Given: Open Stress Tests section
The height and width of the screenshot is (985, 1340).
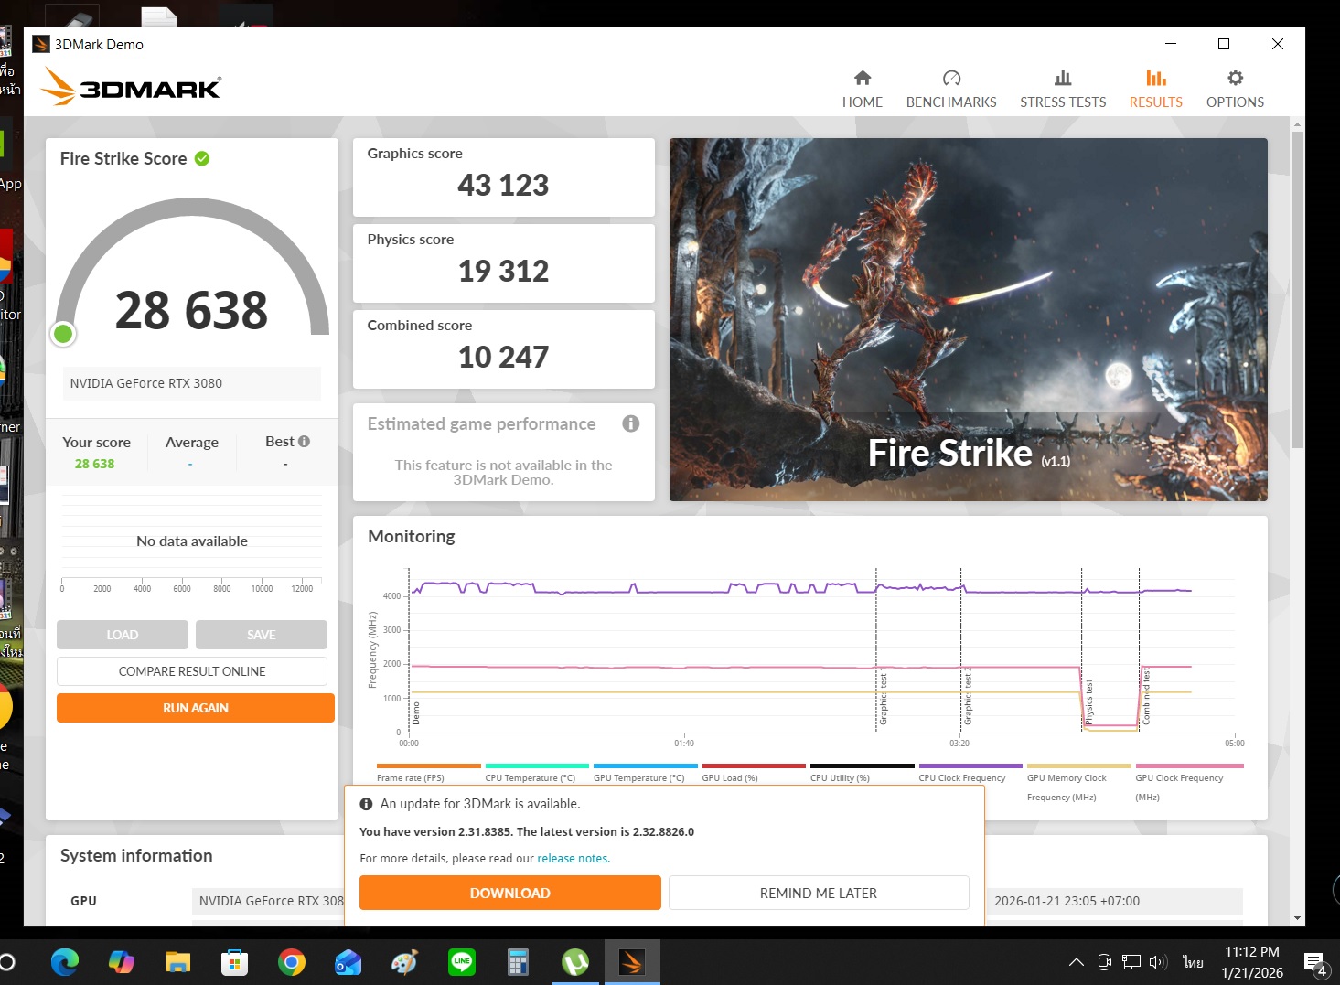Looking at the screenshot, I should pos(1062,90).
